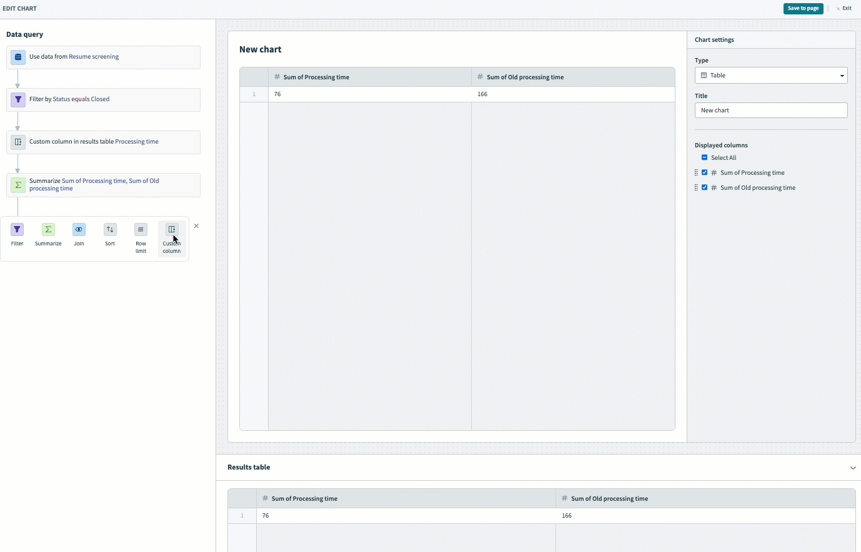Click the Filter step icon in the toolbar
Screen dimensions: 861x552
pos(17,230)
